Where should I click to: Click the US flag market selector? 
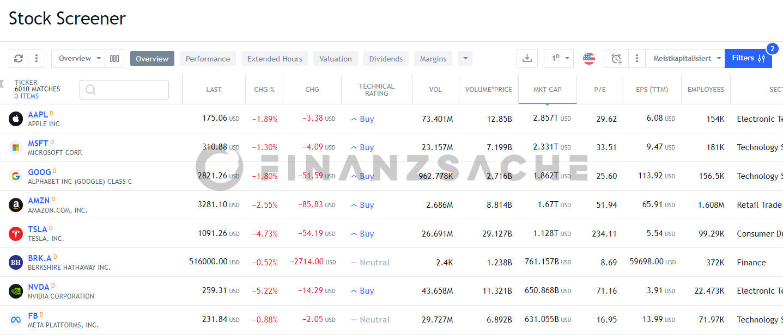tap(589, 59)
